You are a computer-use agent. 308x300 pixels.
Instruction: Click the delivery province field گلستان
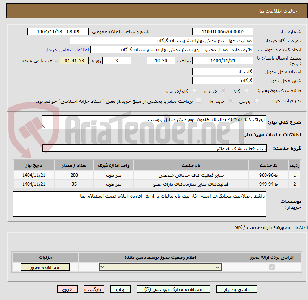point(223,71)
